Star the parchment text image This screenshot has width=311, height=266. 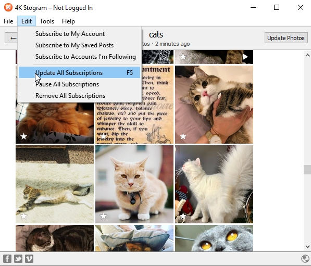pyautogui.click(x=103, y=136)
